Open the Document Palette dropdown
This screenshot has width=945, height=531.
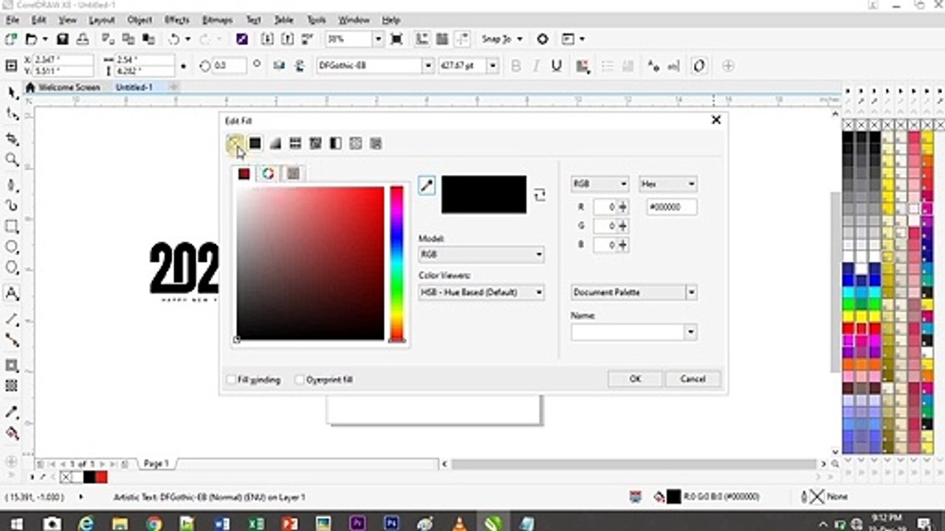coord(633,293)
